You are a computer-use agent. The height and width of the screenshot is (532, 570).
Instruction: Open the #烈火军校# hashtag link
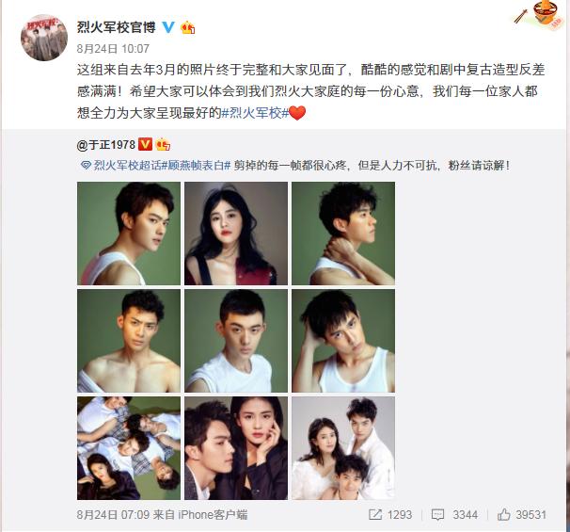tap(255, 113)
